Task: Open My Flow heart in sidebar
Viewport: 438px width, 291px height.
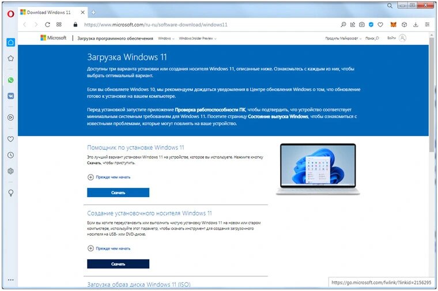Action: tap(10, 139)
